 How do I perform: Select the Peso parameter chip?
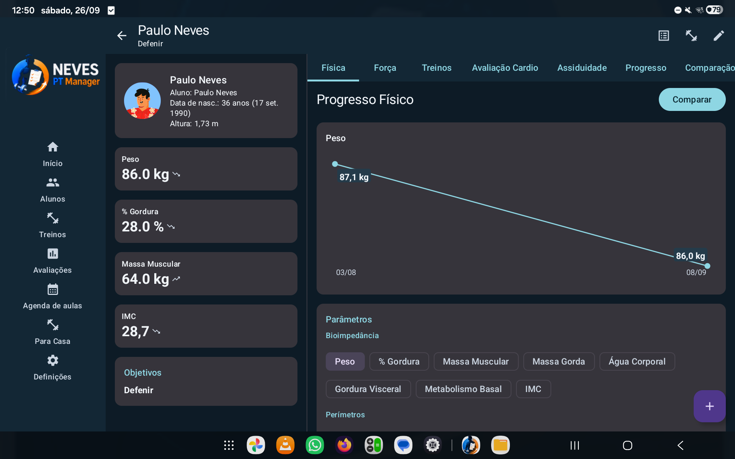click(345, 361)
